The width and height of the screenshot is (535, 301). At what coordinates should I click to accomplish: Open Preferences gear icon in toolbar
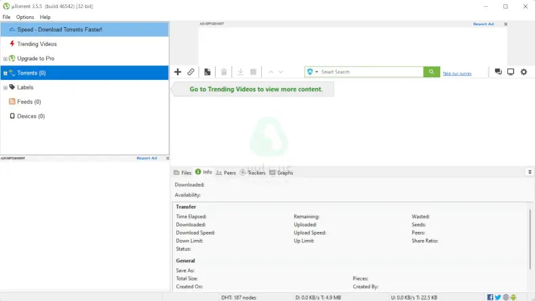[x=523, y=72]
